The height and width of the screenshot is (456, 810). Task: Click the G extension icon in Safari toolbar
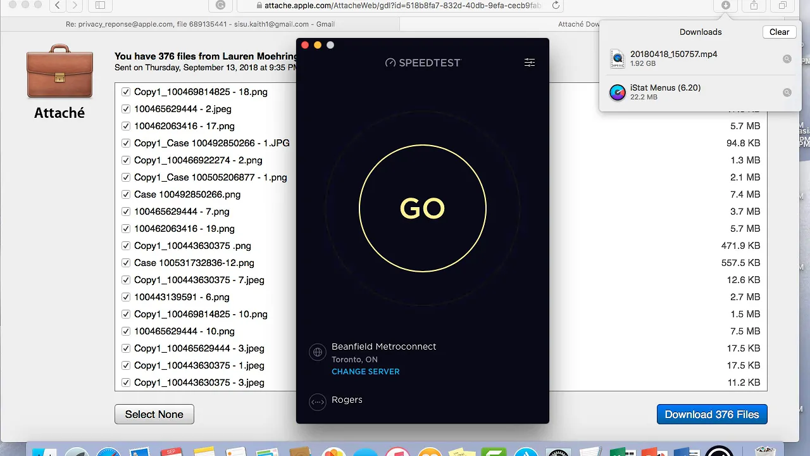tap(220, 5)
